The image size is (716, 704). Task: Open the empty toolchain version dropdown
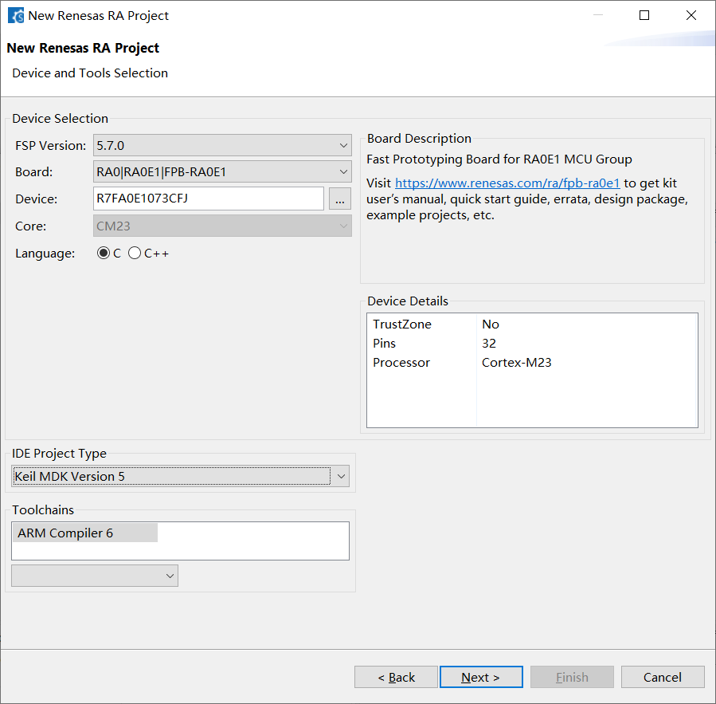[95, 576]
